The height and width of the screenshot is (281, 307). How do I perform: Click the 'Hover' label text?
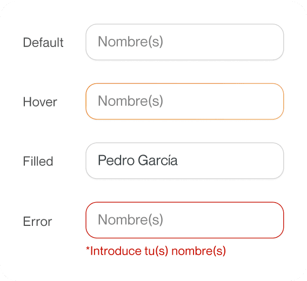click(40, 102)
